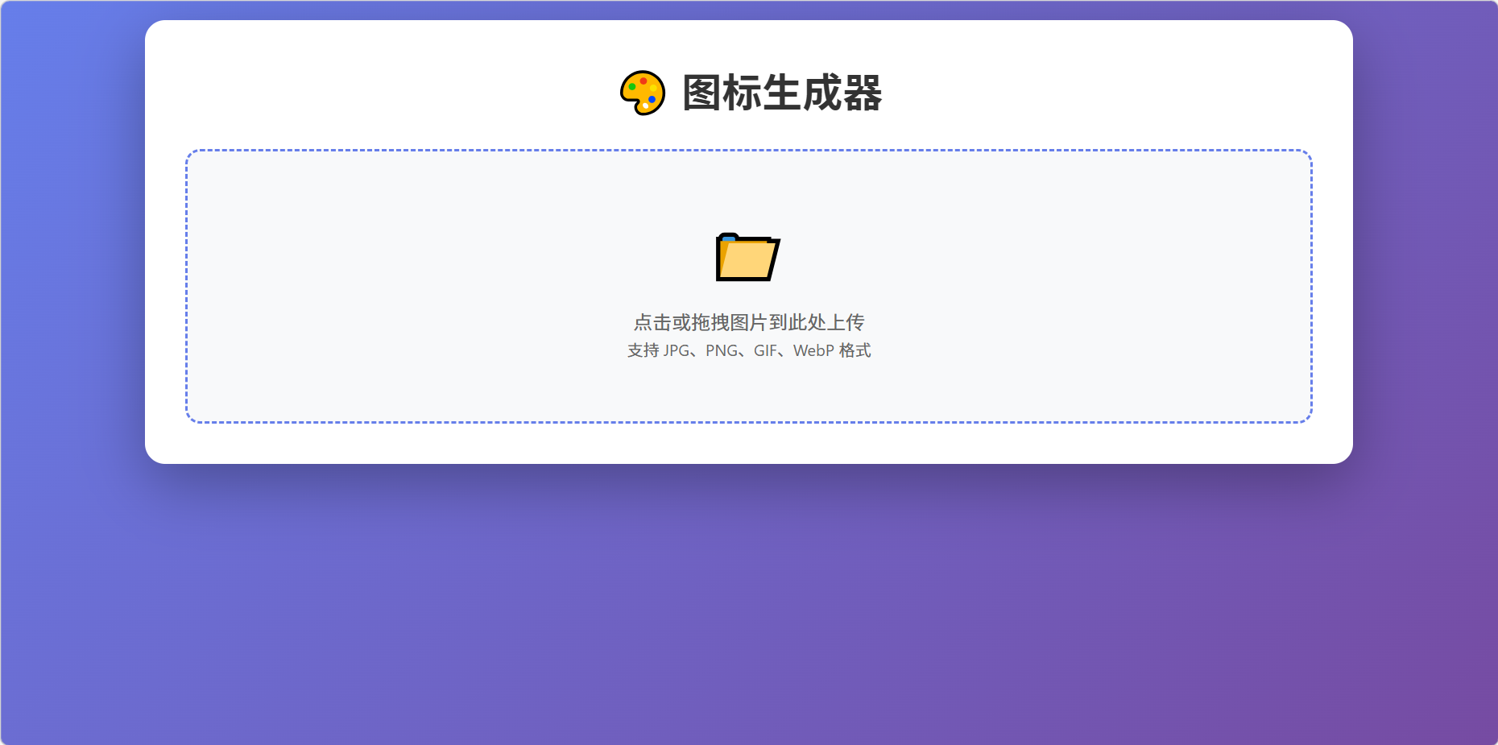Screen dimensions: 1498x745
Task: Click the palette icon in the header
Action: tap(643, 92)
